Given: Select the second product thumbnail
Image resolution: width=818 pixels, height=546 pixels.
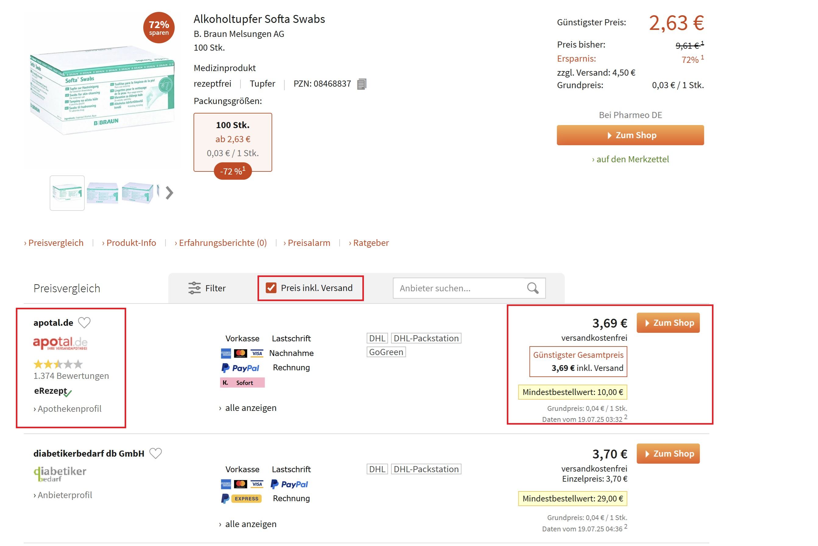Looking at the screenshot, I should (x=102, y=193).
